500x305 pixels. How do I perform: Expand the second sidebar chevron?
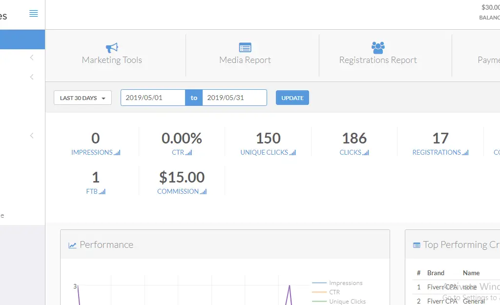32,77
